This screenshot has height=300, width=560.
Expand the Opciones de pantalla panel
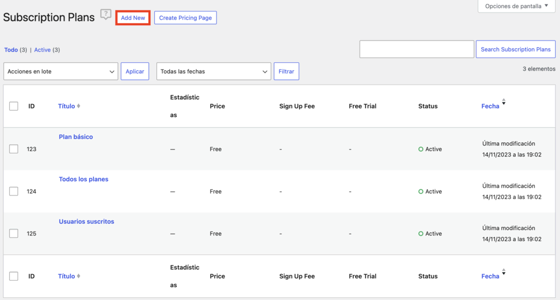(516, 6)
